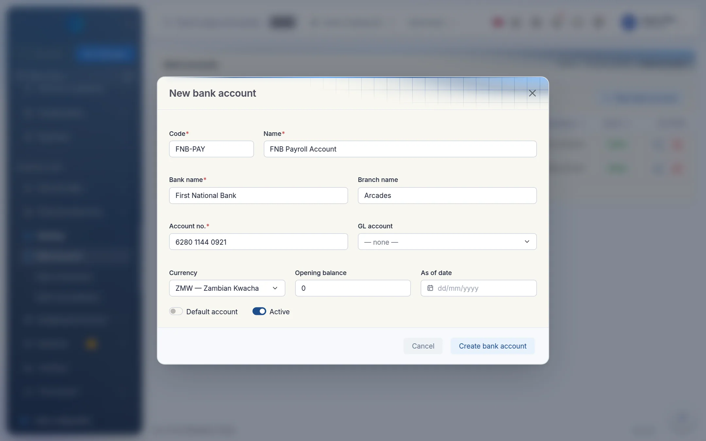This screenshot has width=706, height=441.
Task: Edit the Branch name field
Action: pos(447,195)
